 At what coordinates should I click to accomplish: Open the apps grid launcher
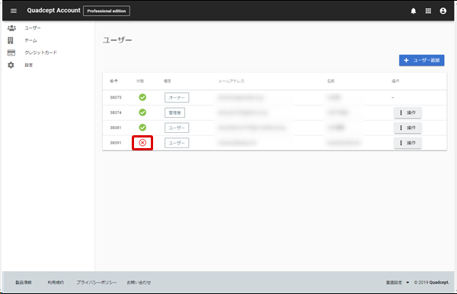click(x=428, y=11)
